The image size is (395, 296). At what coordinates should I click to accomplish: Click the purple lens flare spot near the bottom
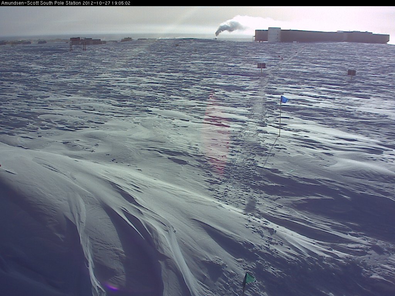[112, 287]
